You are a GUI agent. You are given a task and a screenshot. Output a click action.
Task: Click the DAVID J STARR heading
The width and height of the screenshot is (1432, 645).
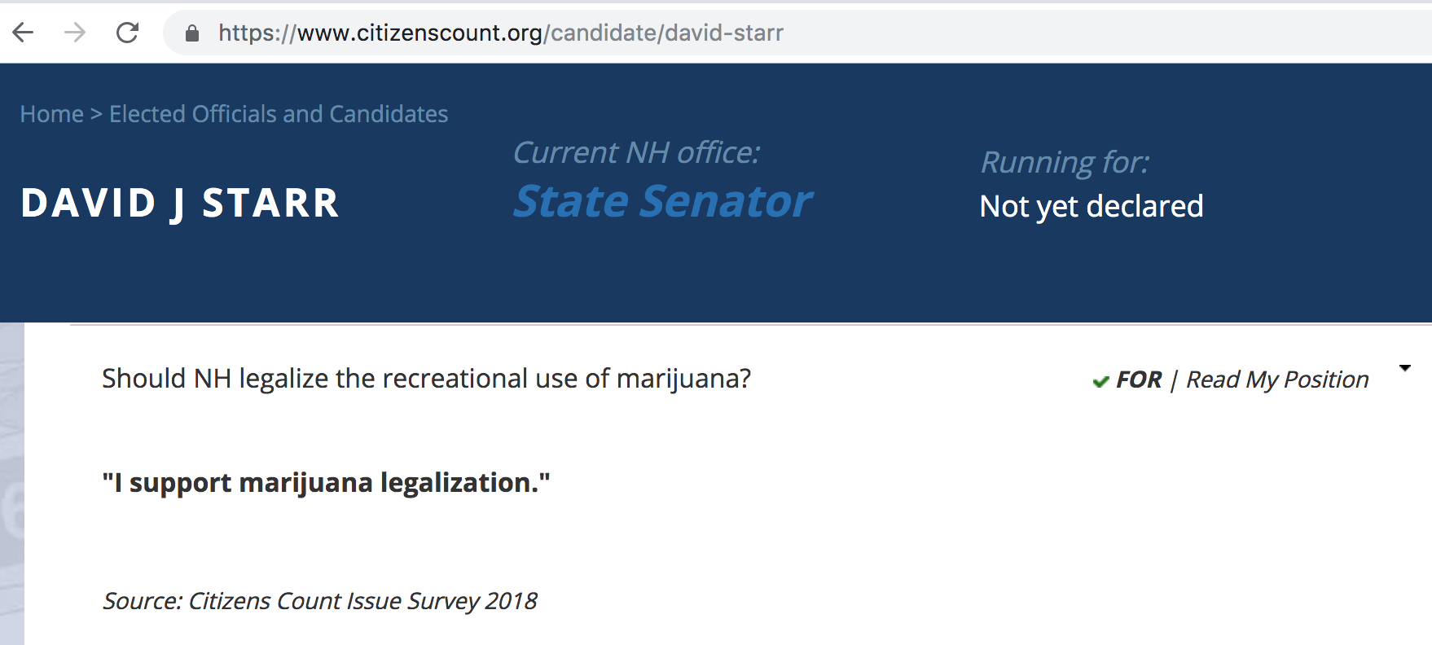[180, 204]
